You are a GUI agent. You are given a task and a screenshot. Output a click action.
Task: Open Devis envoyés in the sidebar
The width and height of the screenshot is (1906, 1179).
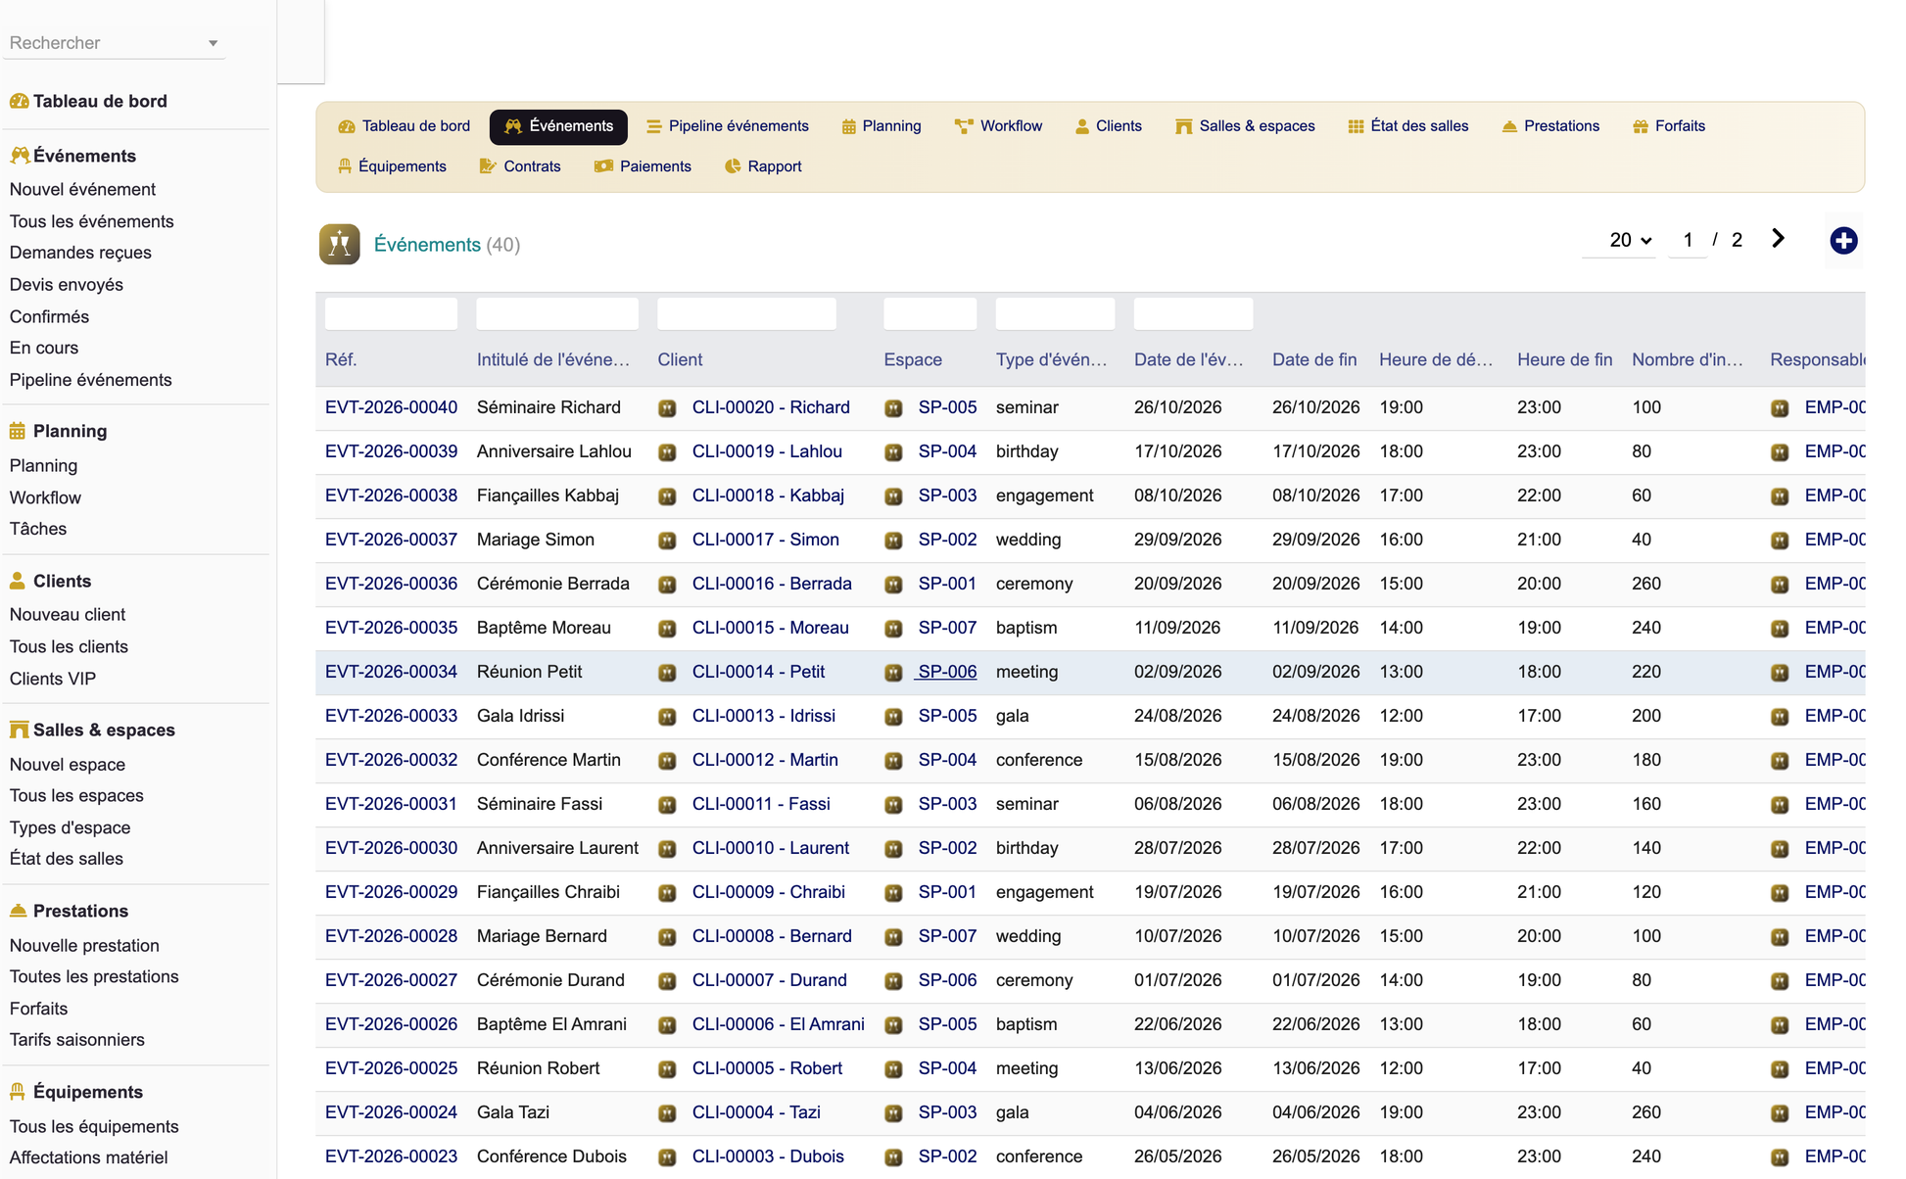pos(67,285)
